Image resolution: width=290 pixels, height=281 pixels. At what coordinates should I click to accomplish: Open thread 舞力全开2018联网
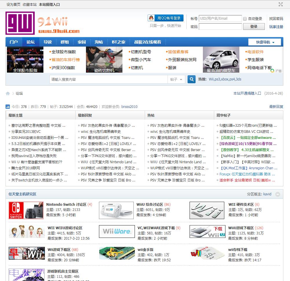pyautogui.click(x=25, y=168)
